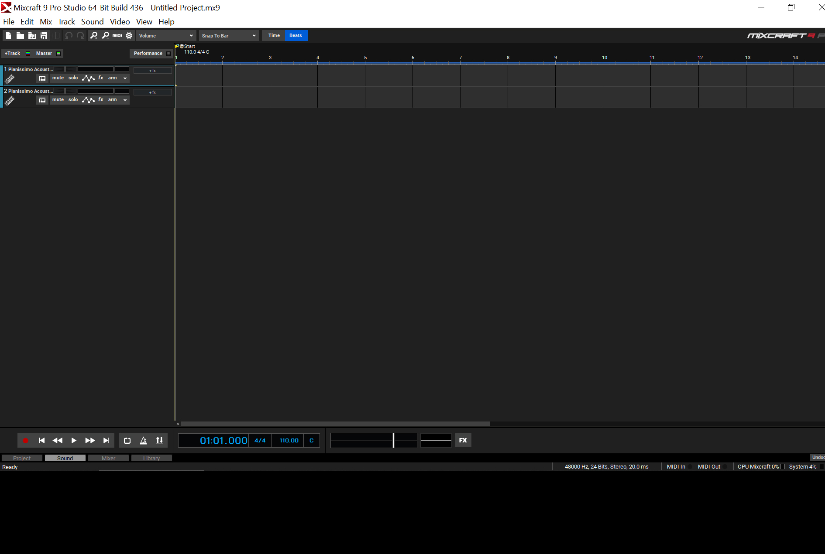The image size is (825, 554).
Task: Open fx effects for track 2
Action: click(x=101, y=100)
